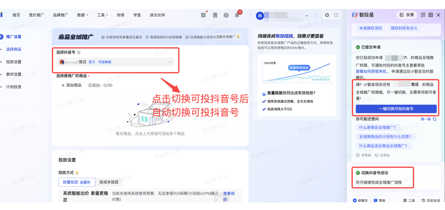Open the help question-mark icon in the top bar
This screenshot has height=210, width=445.
click(226, 15)
